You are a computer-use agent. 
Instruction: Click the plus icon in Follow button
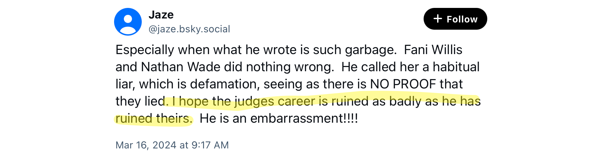coord(437,19)
